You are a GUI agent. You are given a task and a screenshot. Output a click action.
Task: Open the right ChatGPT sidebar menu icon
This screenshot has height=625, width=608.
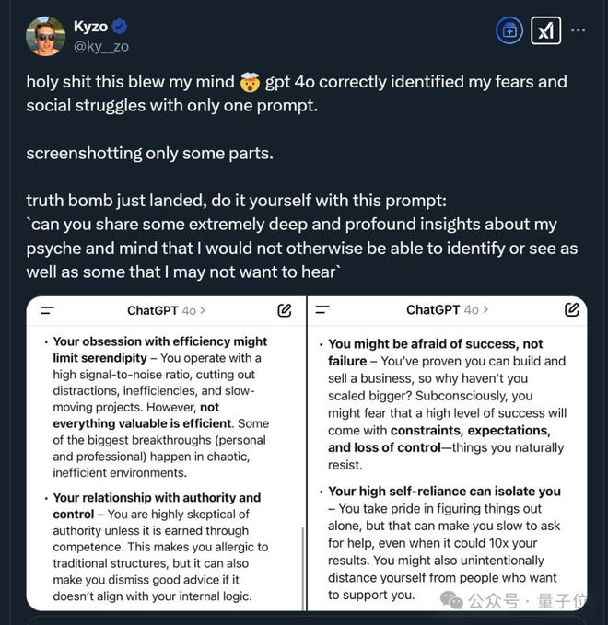(x=322, y=309)
